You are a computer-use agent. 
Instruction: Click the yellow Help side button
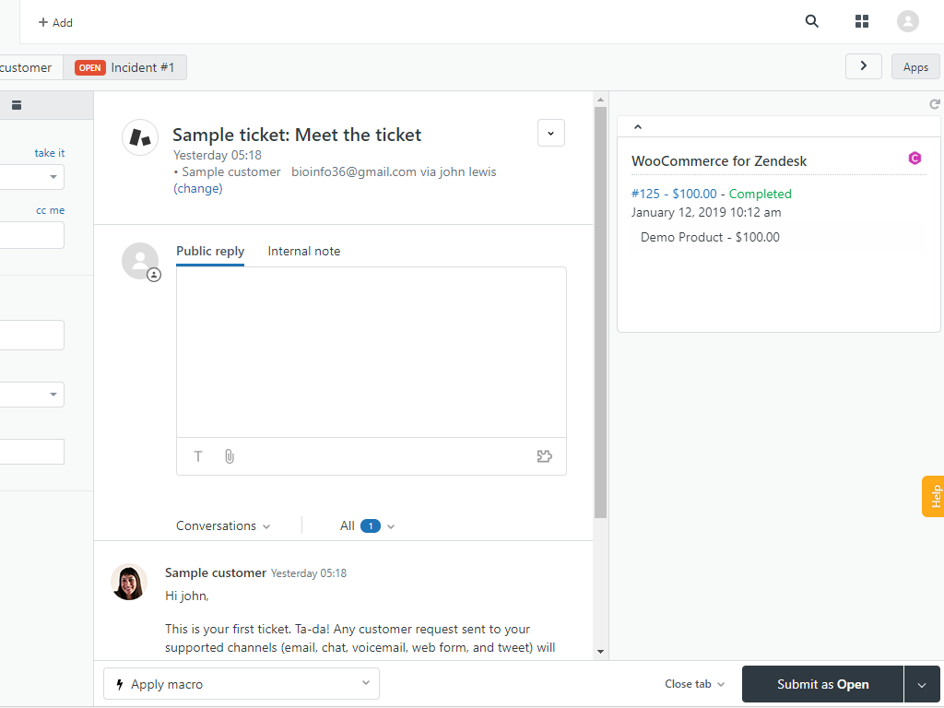click(933, 496)
